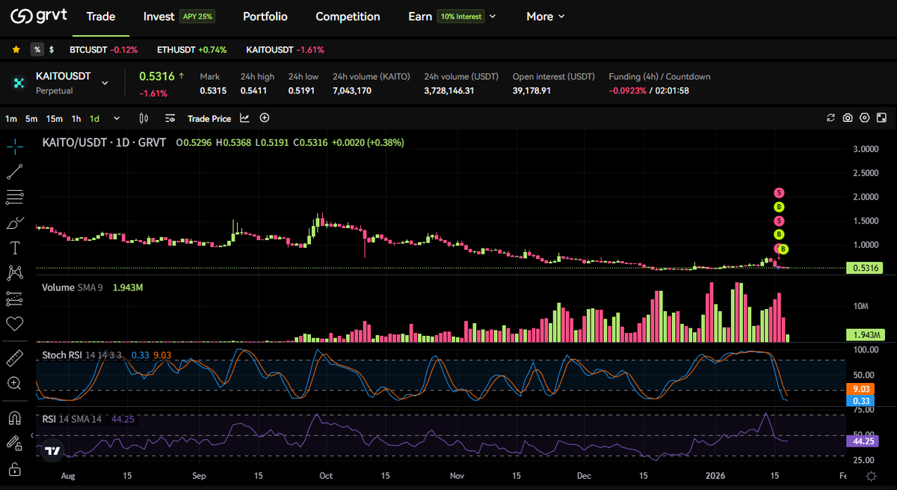The image size is (897, 490).
Task: Open the Competition tab
Action: pyautogui.click(x=348, y=16)
